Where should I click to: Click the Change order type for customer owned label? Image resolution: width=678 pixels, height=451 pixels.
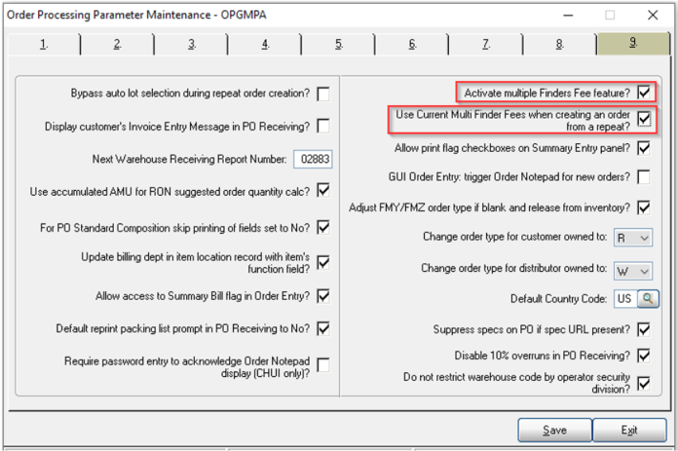point(515,236)
